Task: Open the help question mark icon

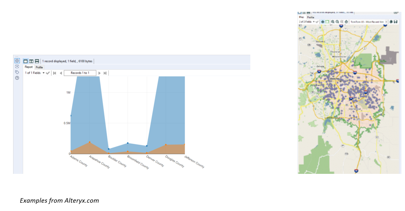Action: [x=17, y=78]
